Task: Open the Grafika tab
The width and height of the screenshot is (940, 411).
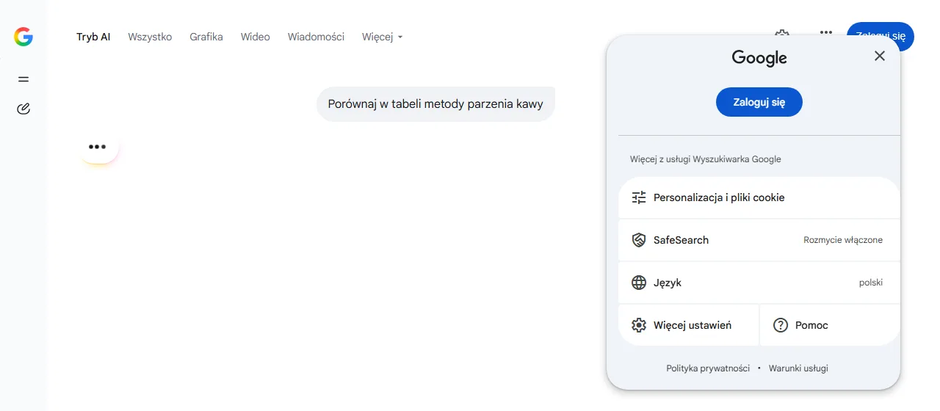Action: 206,37
